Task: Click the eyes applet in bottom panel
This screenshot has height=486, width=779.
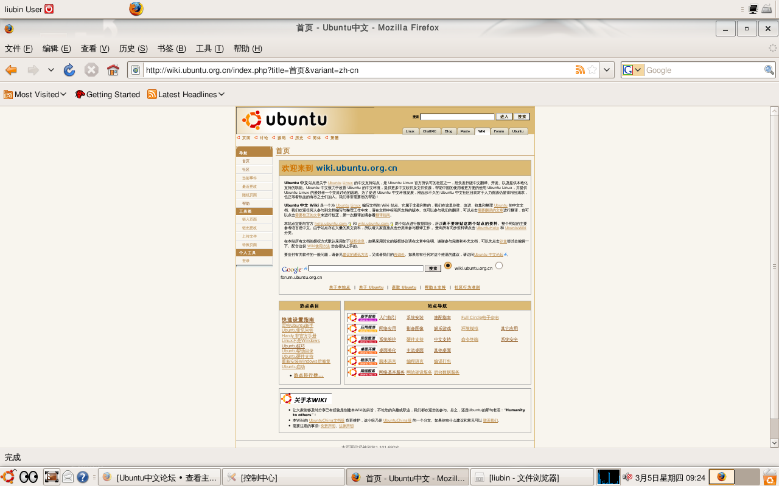Action: 29,477
